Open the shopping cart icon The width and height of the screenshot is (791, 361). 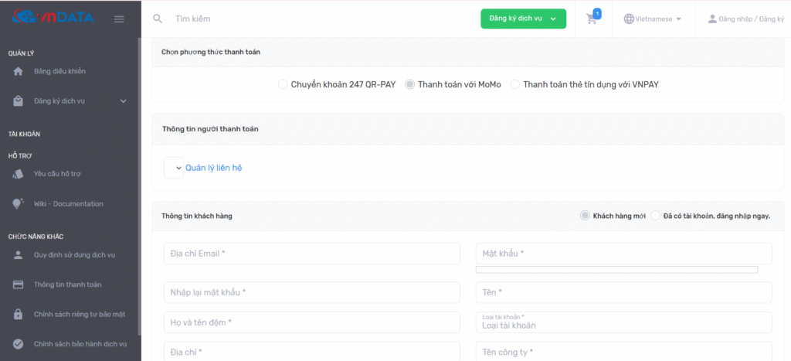(592, 19)
